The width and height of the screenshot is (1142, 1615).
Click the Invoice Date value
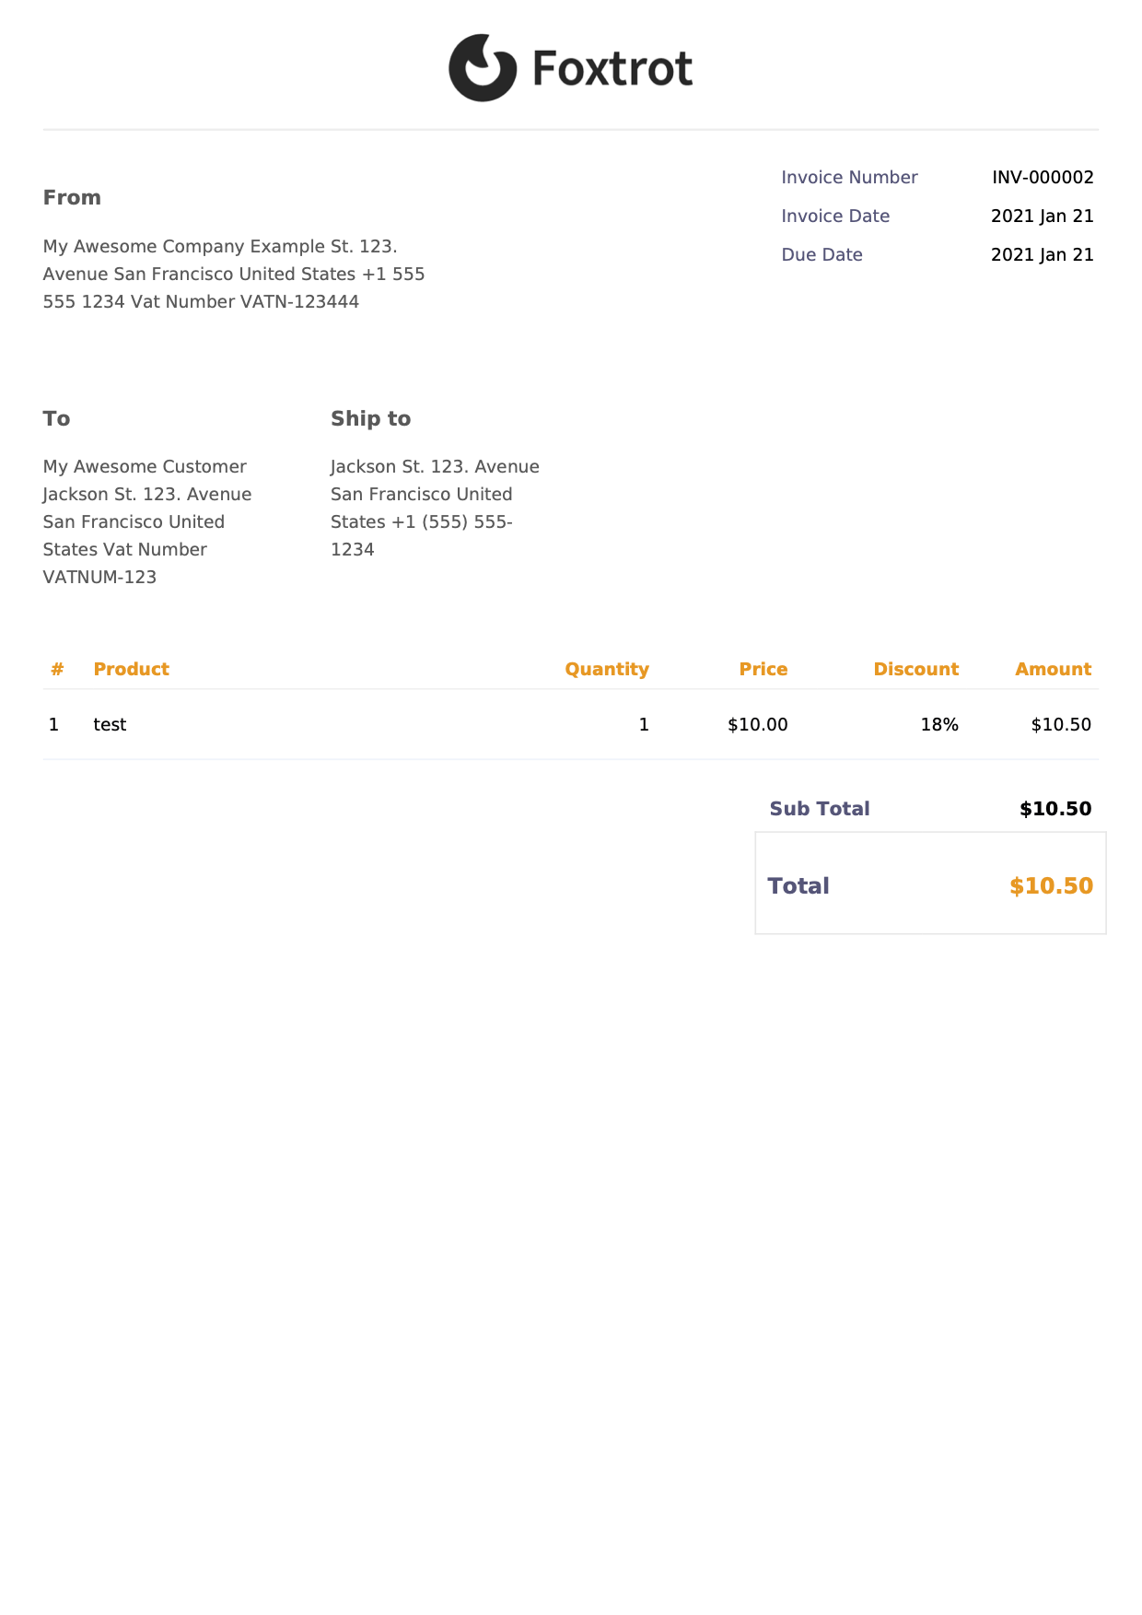[1043, 216]
